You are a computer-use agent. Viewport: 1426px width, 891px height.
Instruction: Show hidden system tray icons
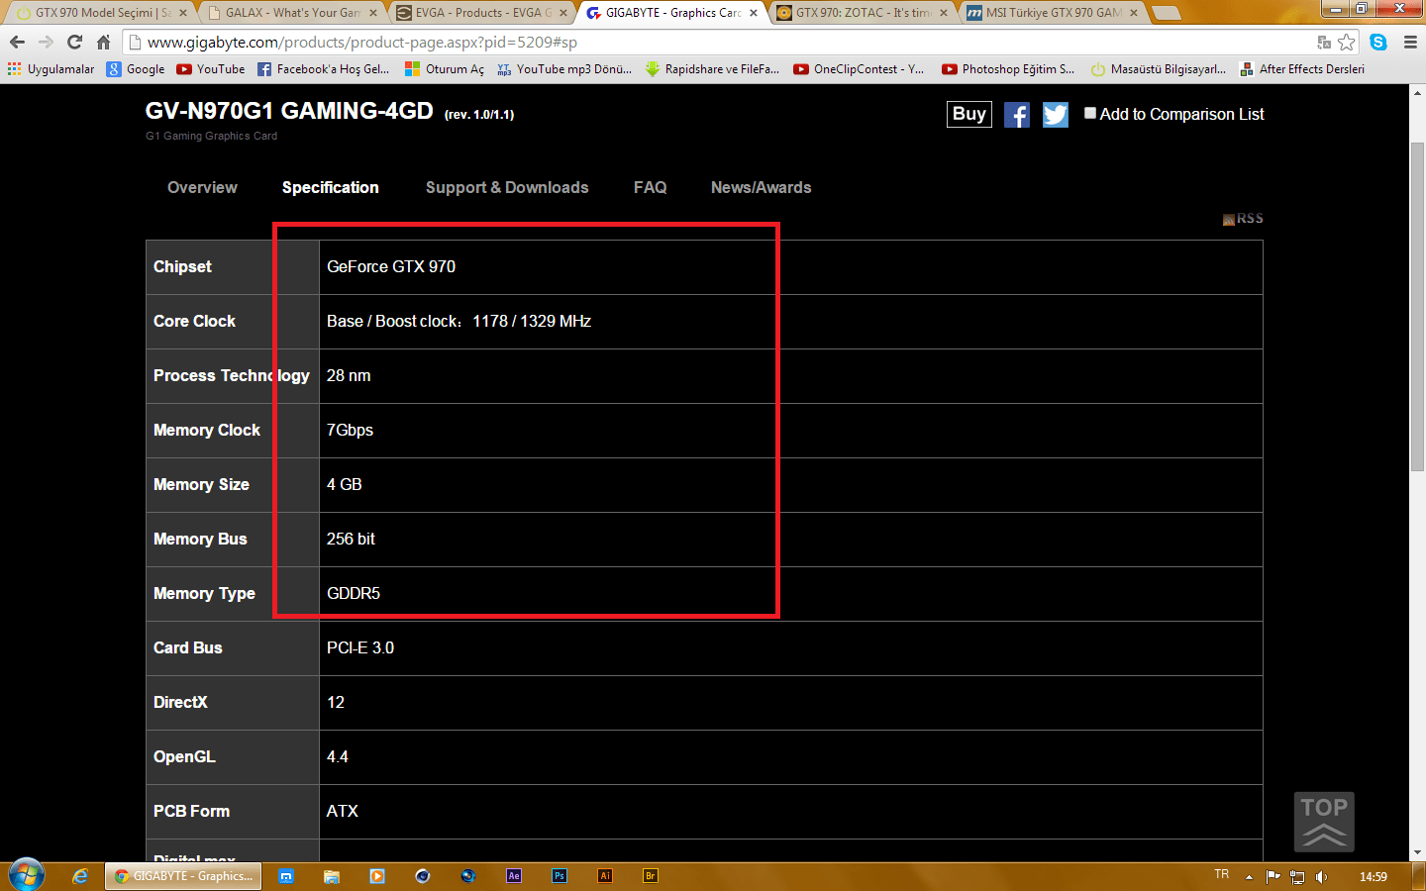coord(1249,877)
